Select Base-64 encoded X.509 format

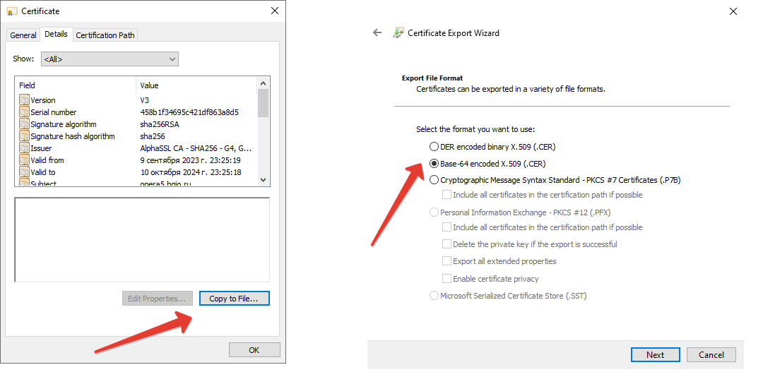click(x=434, y=163)
